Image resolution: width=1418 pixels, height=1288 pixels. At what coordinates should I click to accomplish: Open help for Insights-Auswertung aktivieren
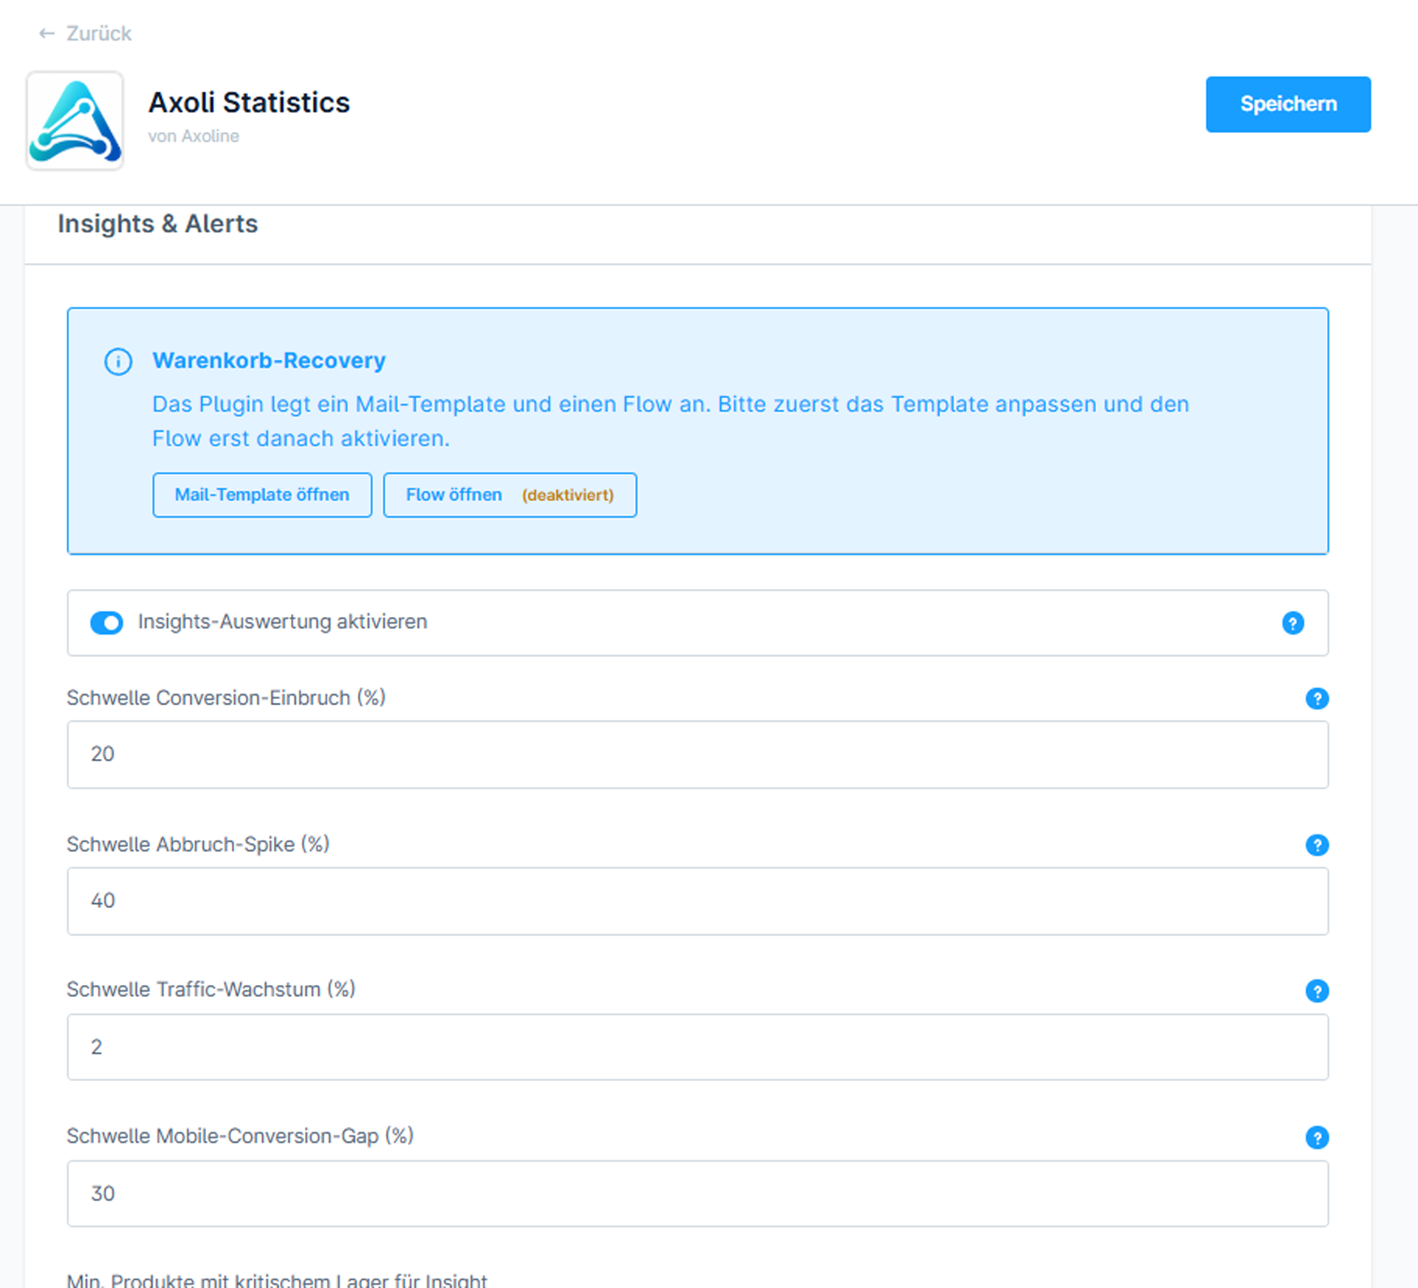coord(1292,623)
